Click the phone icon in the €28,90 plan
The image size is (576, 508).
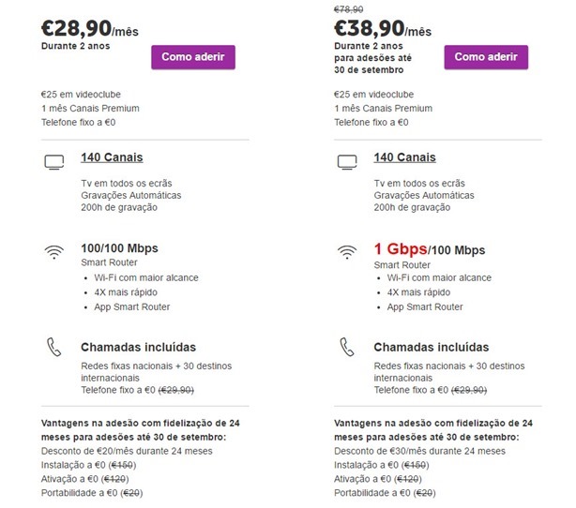(53, 347)
